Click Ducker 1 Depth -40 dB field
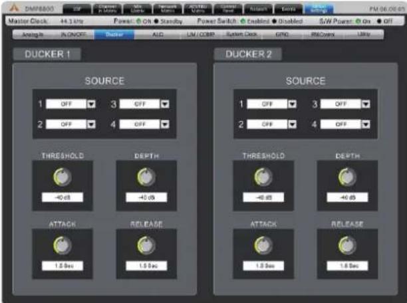This screenshot has height=303, width=407. 146,197
